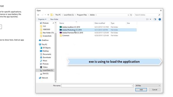Click Program Files breadcrumb
Viewport: 173px width, 97px height.
[x=82, y=15]
